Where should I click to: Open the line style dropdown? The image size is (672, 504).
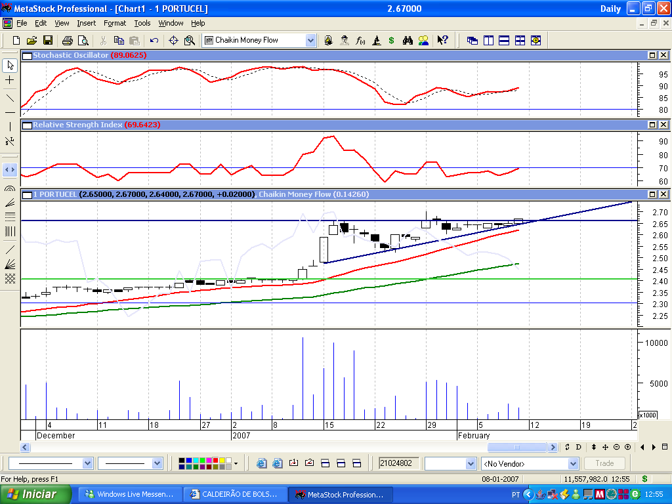(x=88, y=463)
